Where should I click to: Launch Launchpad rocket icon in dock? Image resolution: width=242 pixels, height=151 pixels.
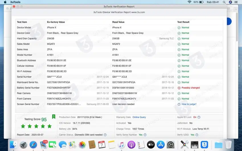pyautogui.click(x=23, y=145)
